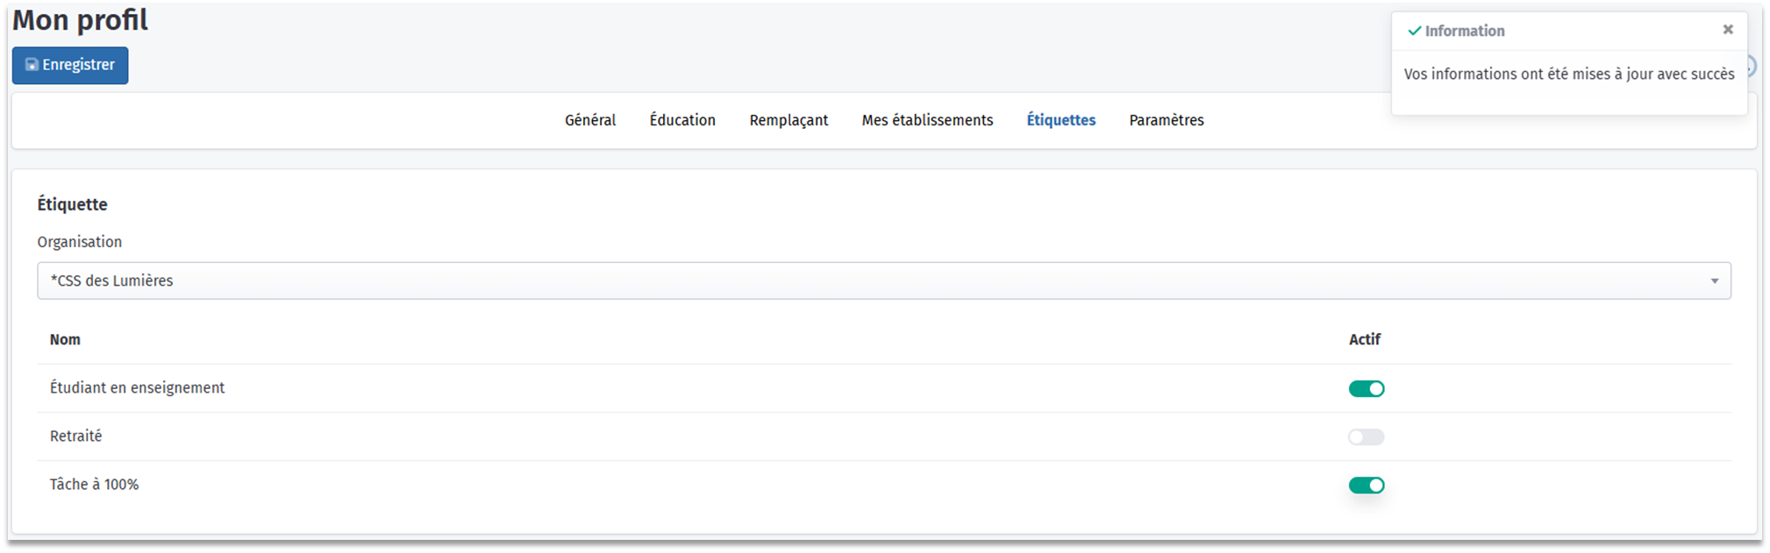Click the 'Étiquette' section heading
The image size is (1770, 553).
tap(73, 204)
